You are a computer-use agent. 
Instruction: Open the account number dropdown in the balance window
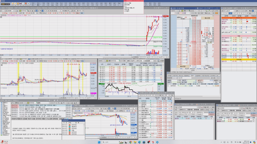coord(179,78)
